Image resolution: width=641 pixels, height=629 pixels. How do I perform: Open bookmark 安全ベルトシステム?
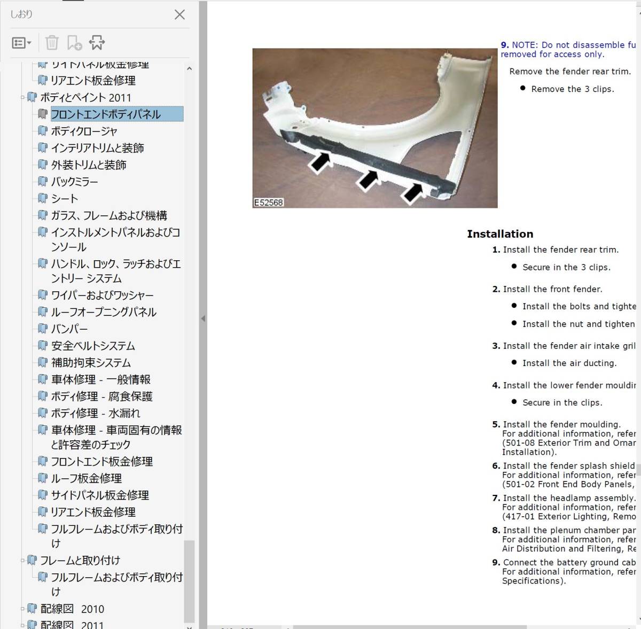point(93,346)
